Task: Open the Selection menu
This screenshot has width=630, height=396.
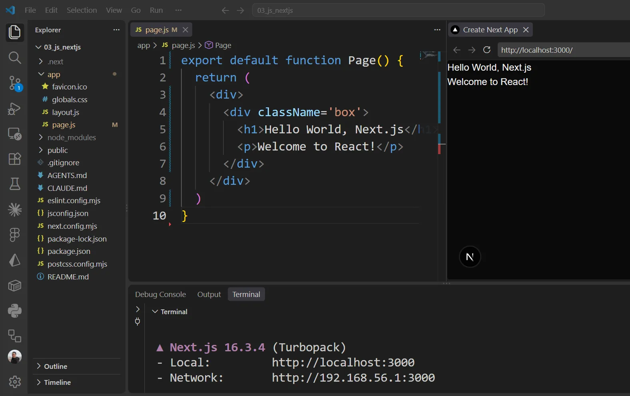Action: pos(82,10)
